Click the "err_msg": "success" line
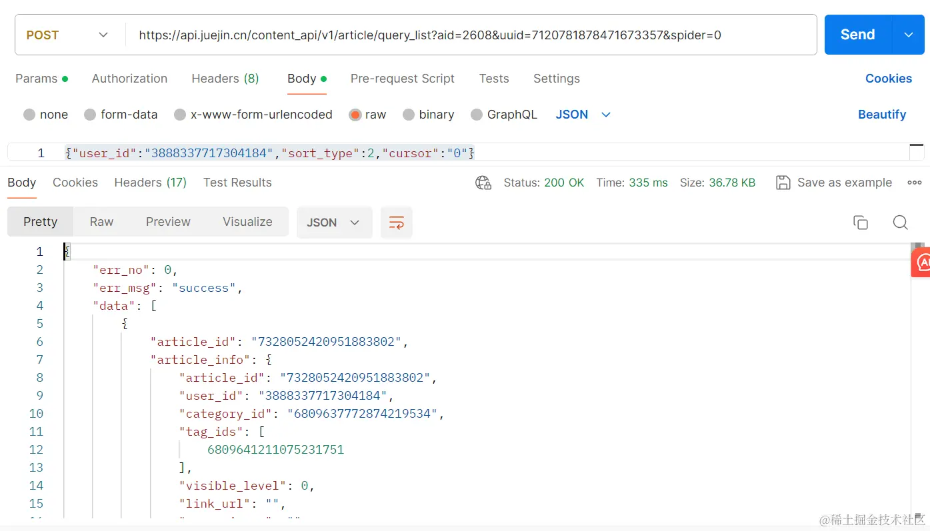 167,288
